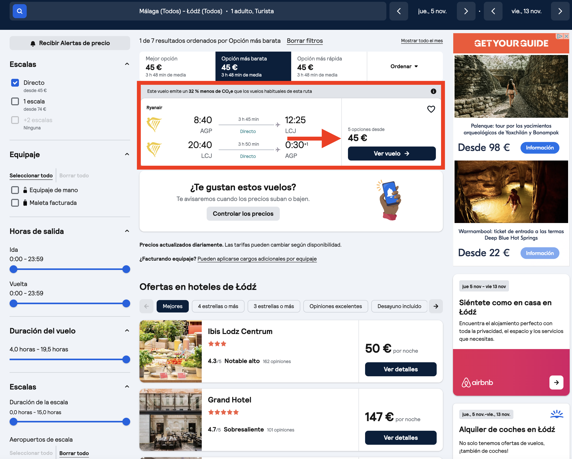
Task: Select the Mejor opción tab
Action: click(x=177, y=66)
